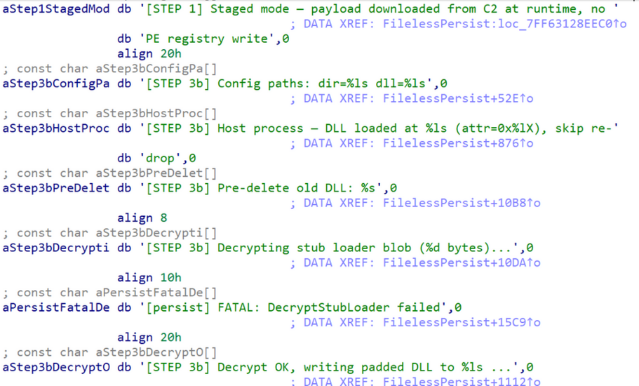
Task: Click the aStep3bPreDelet db label
Action: (x=56, y=188)
